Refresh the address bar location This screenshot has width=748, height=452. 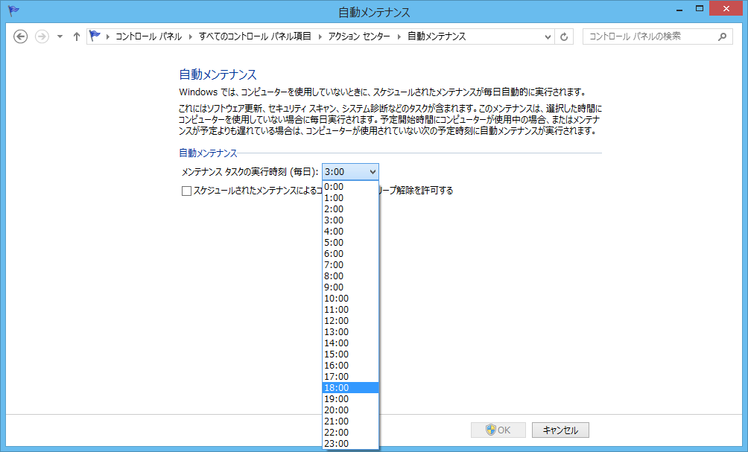point(564,36)
